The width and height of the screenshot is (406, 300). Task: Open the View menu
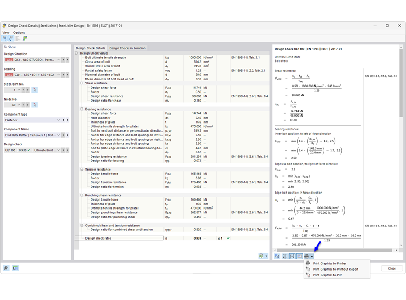click(x=6, y=33)
